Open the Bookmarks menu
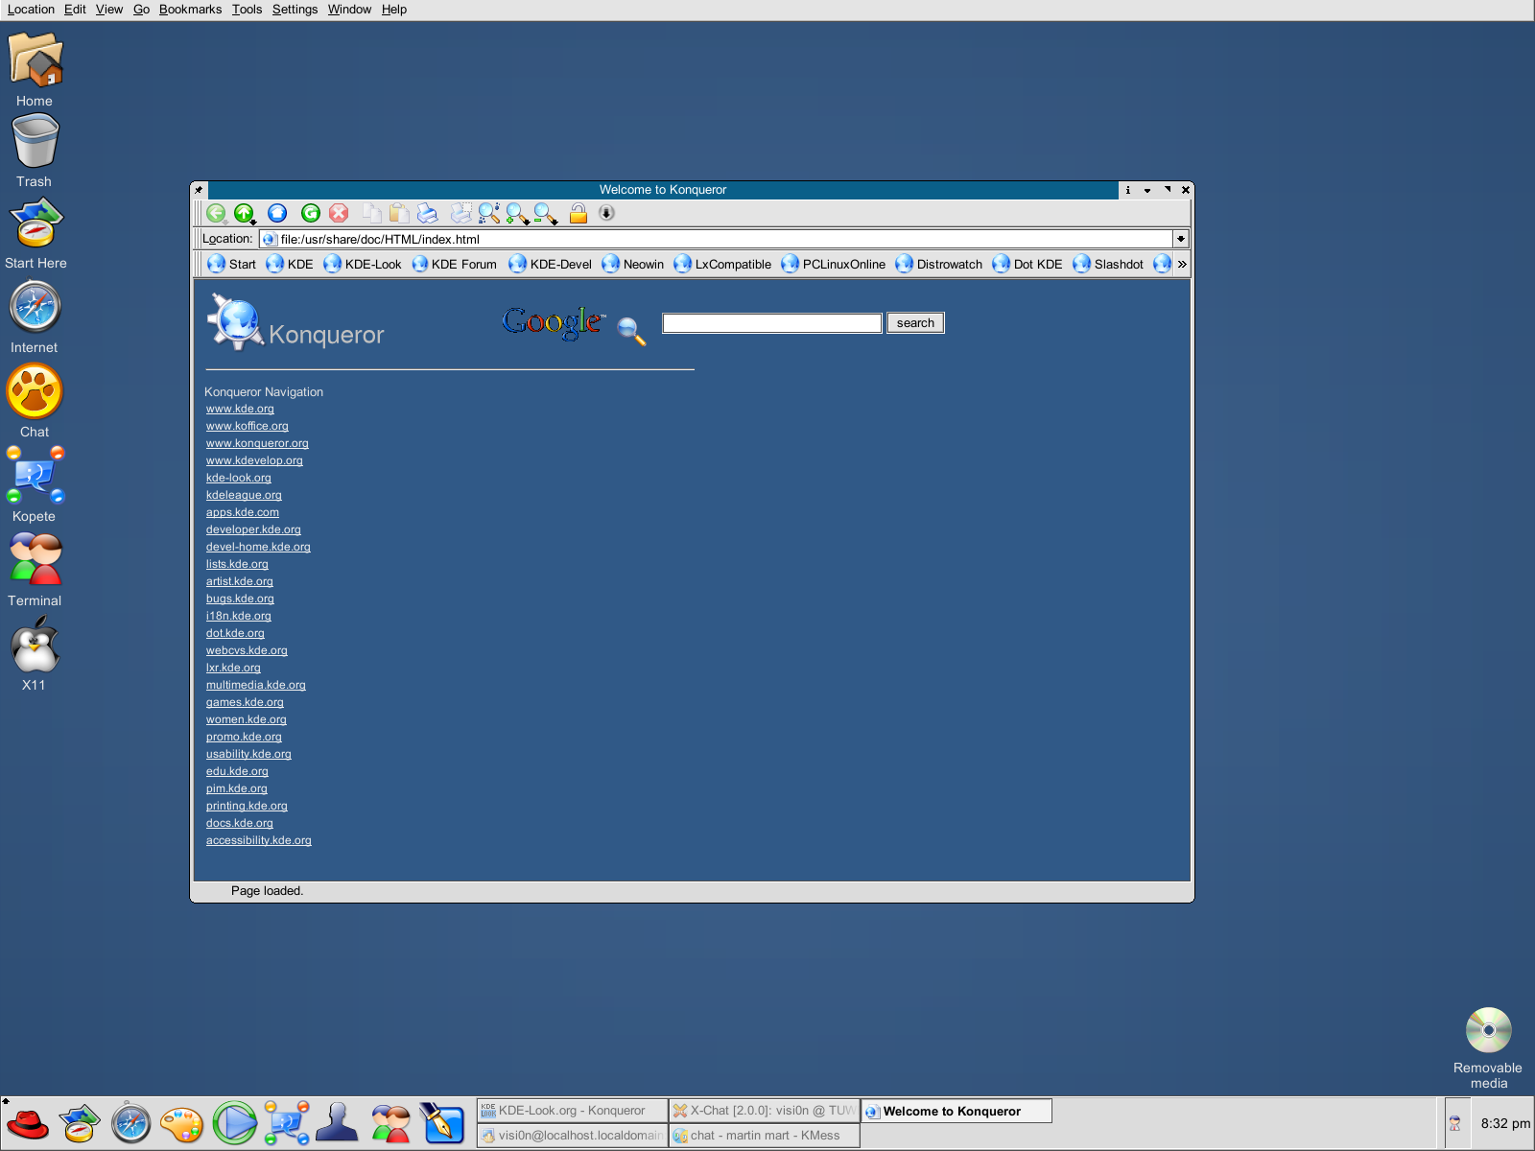1535x1151 pixels. (190, 10)
